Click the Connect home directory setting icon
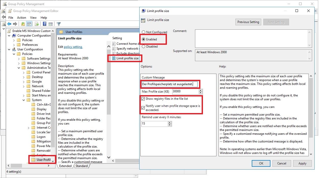 [x=114, y=44]
